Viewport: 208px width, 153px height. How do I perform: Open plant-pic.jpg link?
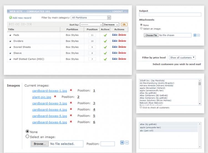tap(42, 97)
